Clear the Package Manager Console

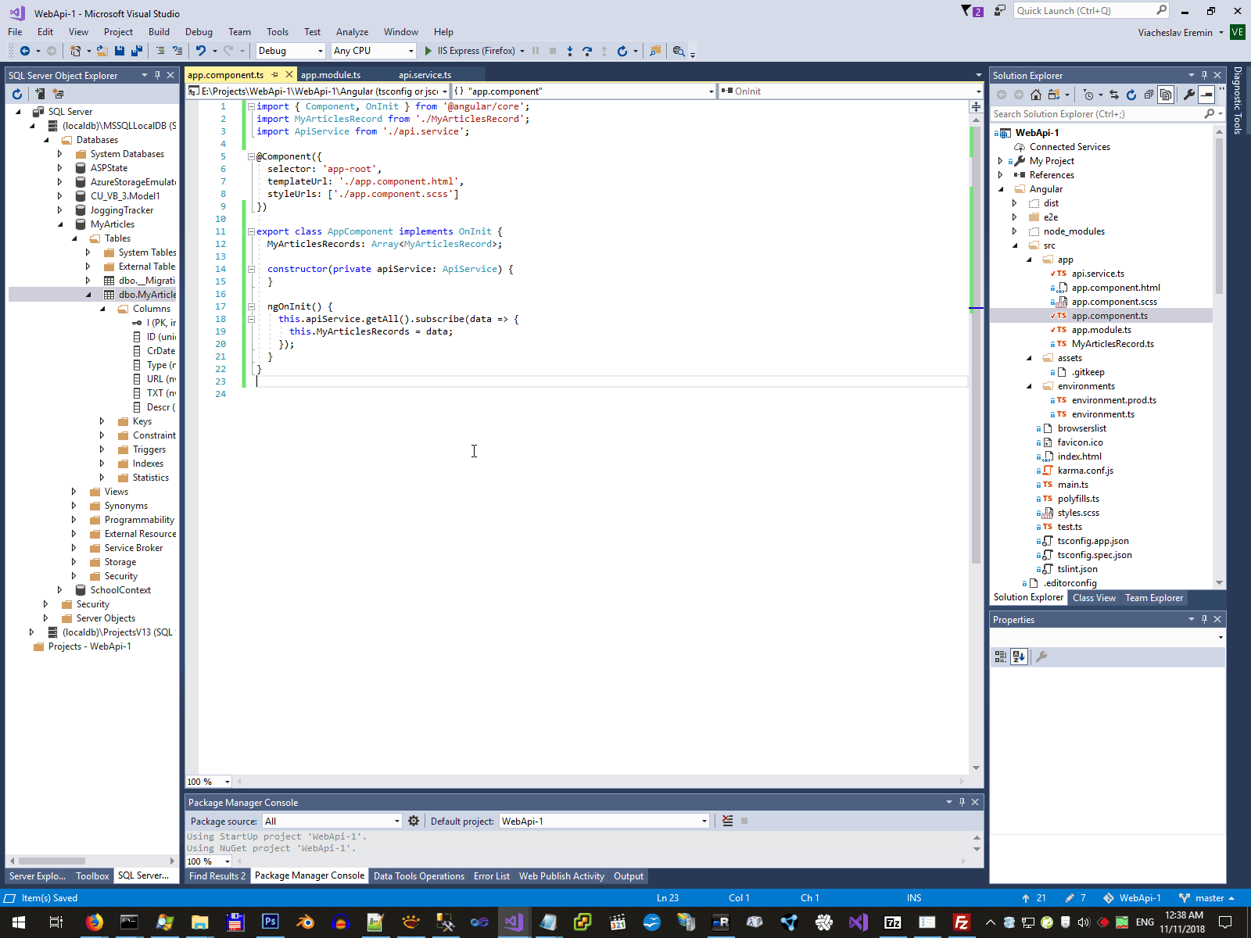727,821
